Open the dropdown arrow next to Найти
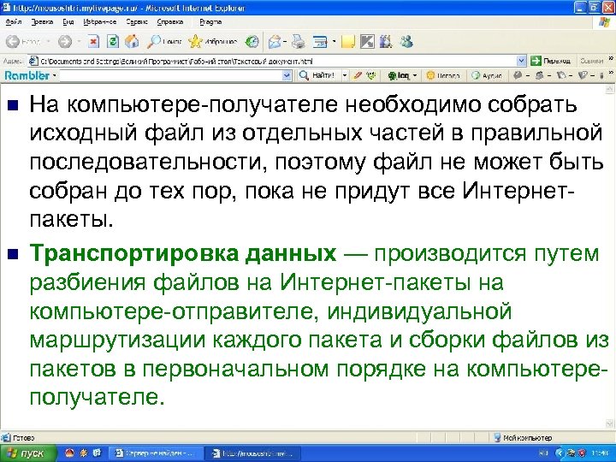The image size is (616, 462). (345, 75)
